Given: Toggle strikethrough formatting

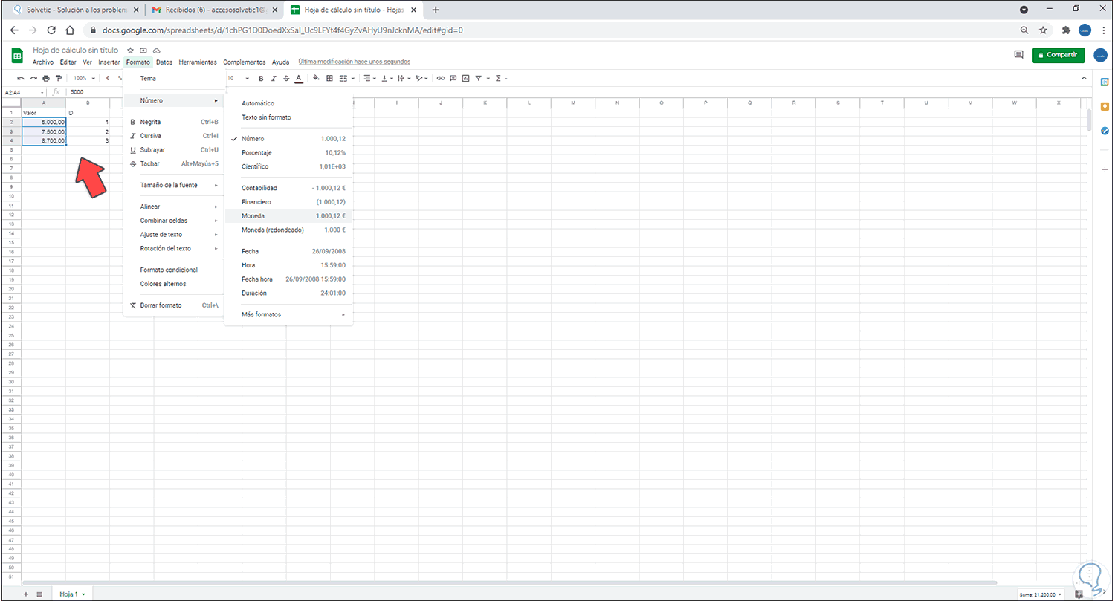Looking at the screenshot, I should click(x=285, y=77).
